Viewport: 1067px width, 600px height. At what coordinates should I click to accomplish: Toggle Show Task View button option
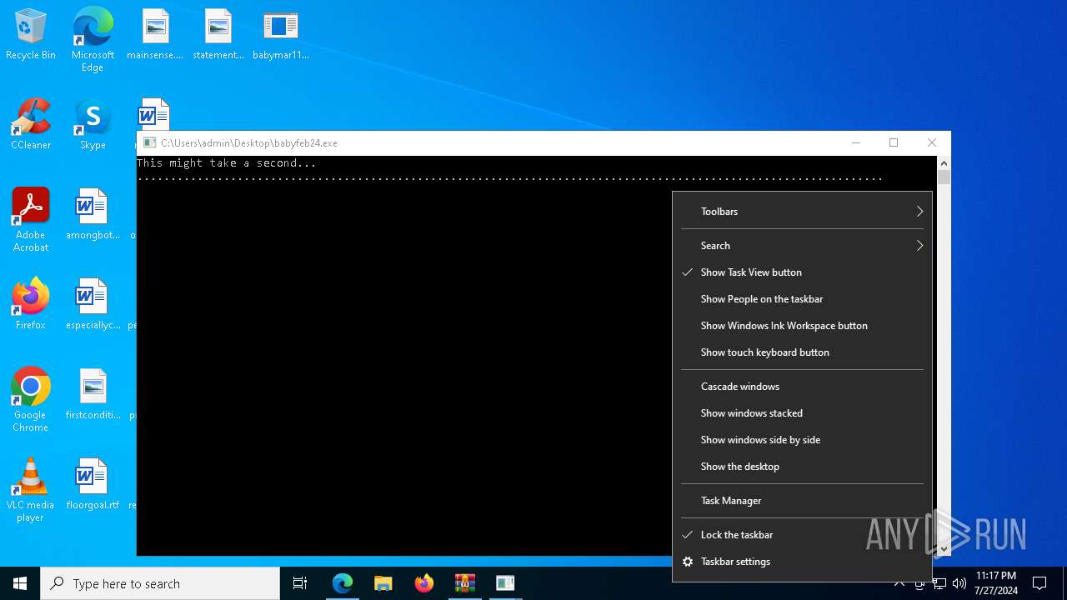pos(802,272)
